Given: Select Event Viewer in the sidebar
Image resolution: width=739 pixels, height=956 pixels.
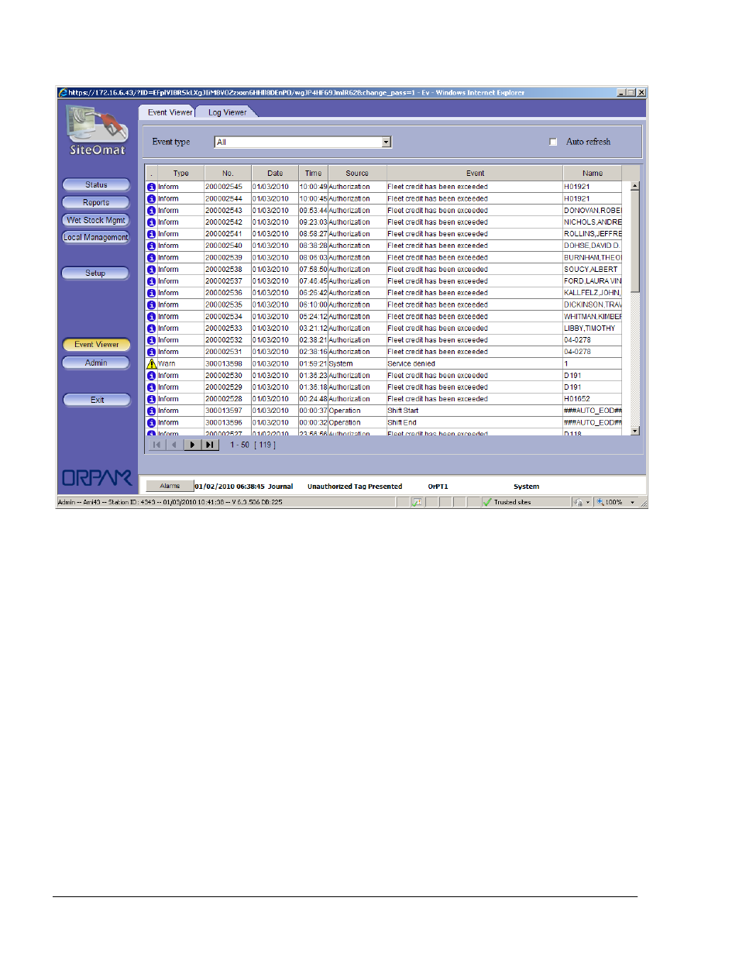Looking at the screenshot, I should point(96,345).
